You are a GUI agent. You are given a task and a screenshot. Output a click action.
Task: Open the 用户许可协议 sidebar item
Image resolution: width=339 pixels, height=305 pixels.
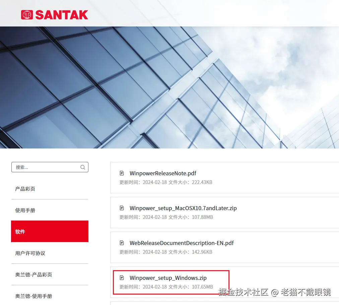pos(30,253)
